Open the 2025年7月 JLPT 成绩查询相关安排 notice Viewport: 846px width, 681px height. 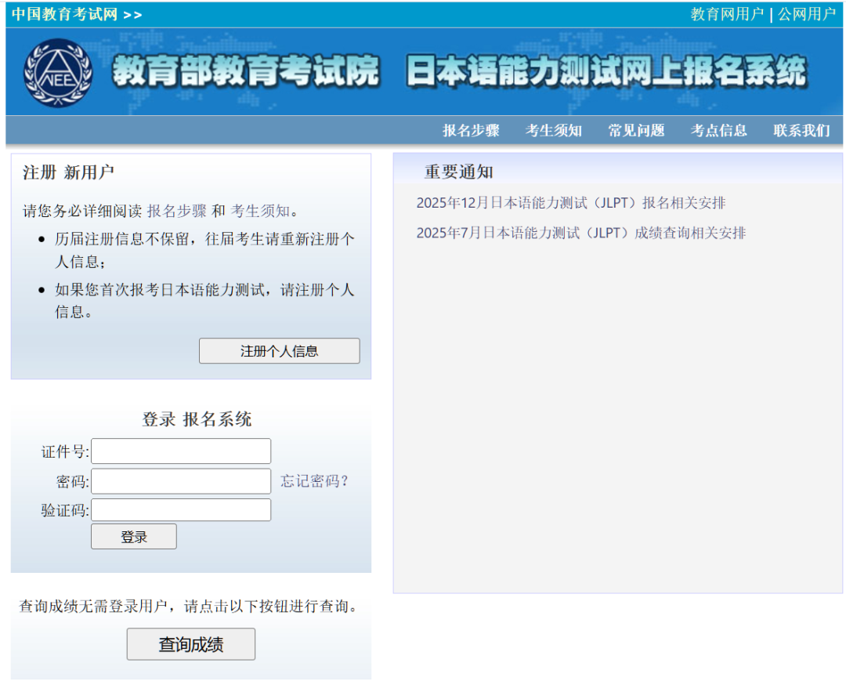580,233
